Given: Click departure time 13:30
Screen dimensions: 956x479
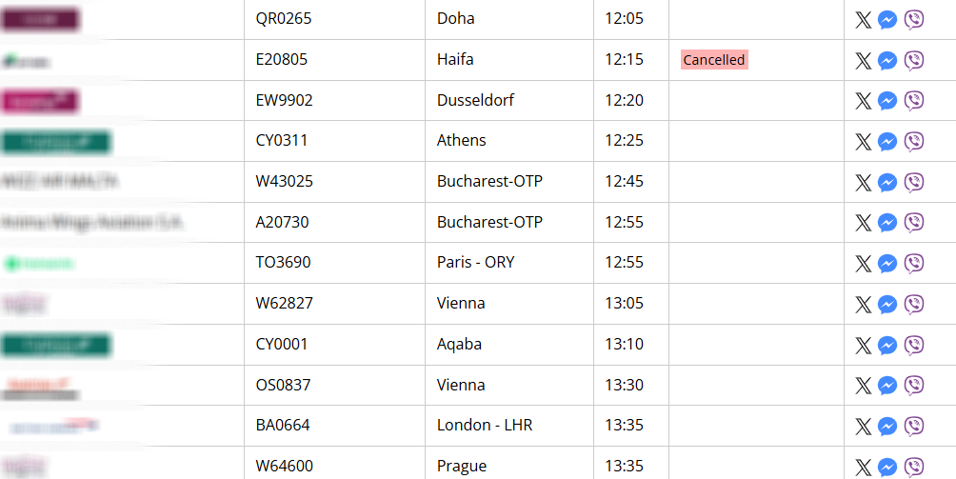Looking at the screenshot, I should [x=625, y=385].
